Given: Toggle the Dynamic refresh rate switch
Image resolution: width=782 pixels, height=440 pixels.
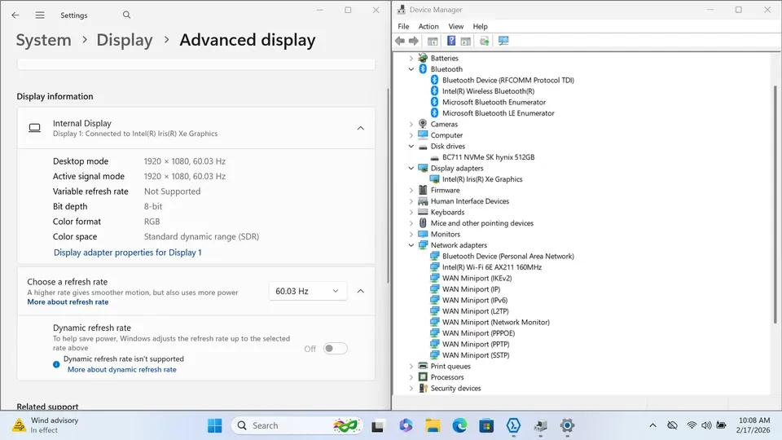Looking at the screenshot, I should coord(335,349).
